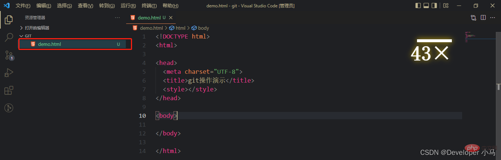This screenshot has height=160, width=501.
Task: Toggle the primary side bar visibility
Action: [x=418, y=6]
